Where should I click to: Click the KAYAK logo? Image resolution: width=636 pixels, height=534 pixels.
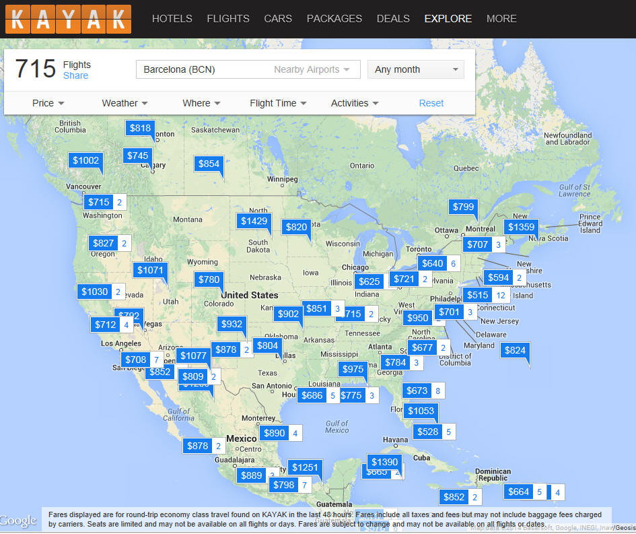tap(68, 19)
